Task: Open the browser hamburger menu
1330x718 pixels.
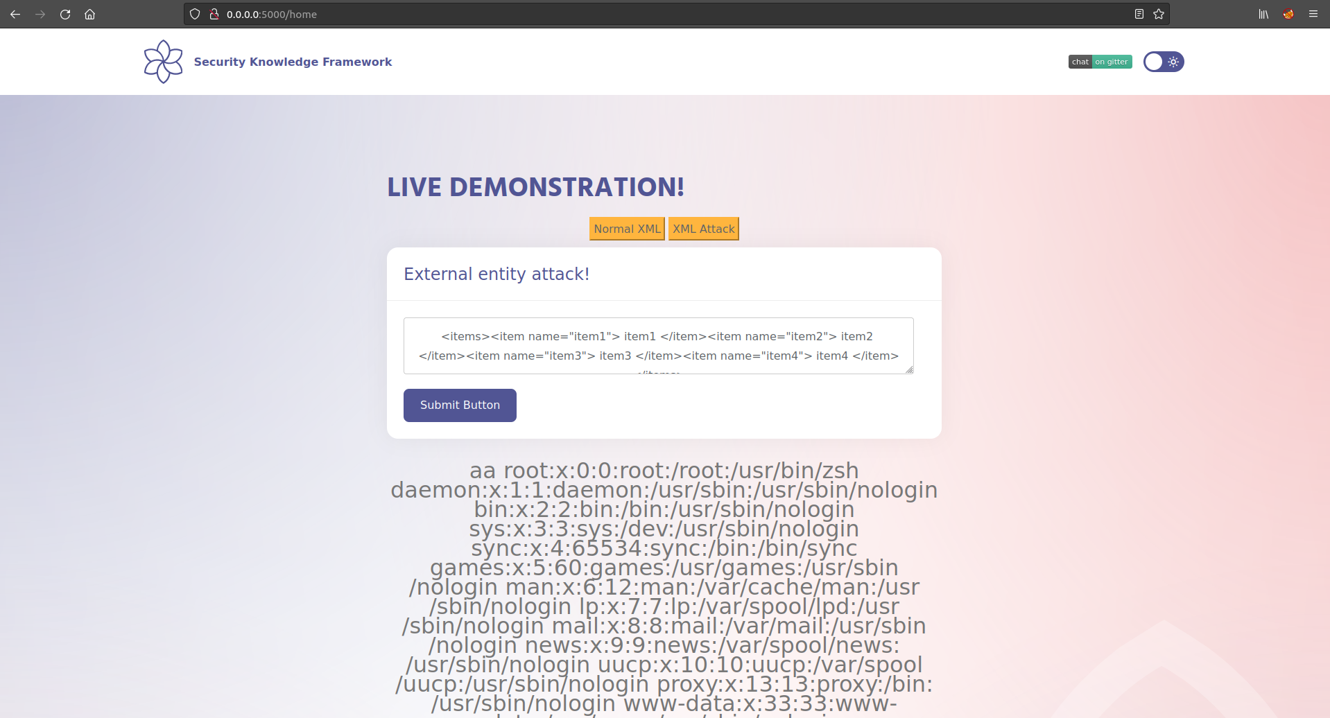Action: (1313, 14)
